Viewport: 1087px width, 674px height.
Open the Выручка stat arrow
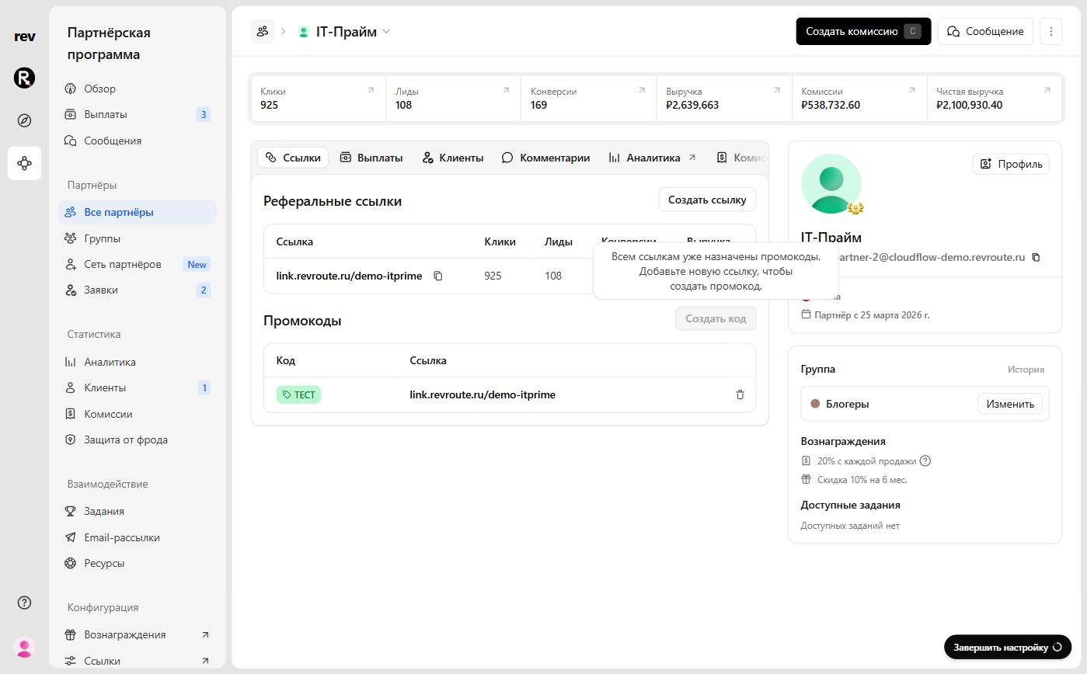pos(776,91)
